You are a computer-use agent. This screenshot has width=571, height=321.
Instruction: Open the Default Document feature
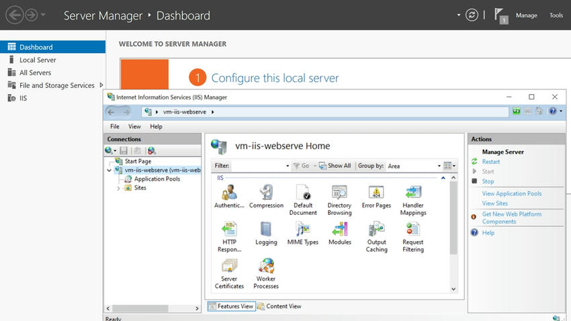(x=303, y=200)
